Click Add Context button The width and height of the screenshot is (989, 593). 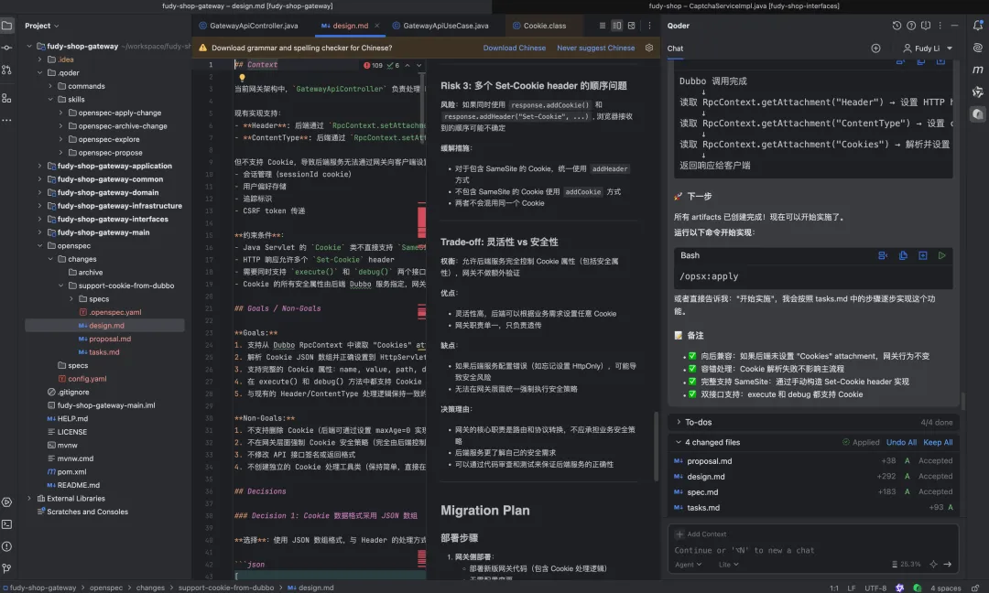point(701,534)
